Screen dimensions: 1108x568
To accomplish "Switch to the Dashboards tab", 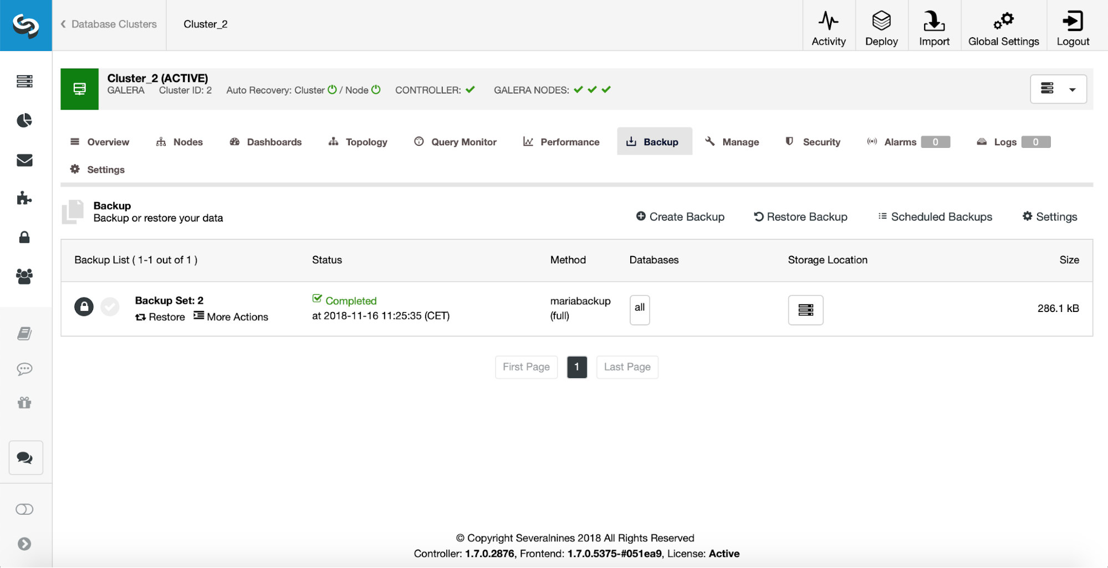I will click(x=265, y=142).
